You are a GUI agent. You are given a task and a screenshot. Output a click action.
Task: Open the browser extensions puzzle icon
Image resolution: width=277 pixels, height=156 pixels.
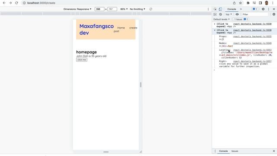[x=248, y=3]
